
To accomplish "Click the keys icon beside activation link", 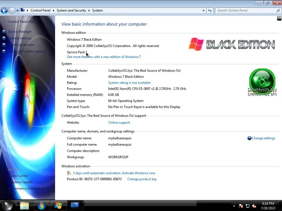I will click(69, 173).
